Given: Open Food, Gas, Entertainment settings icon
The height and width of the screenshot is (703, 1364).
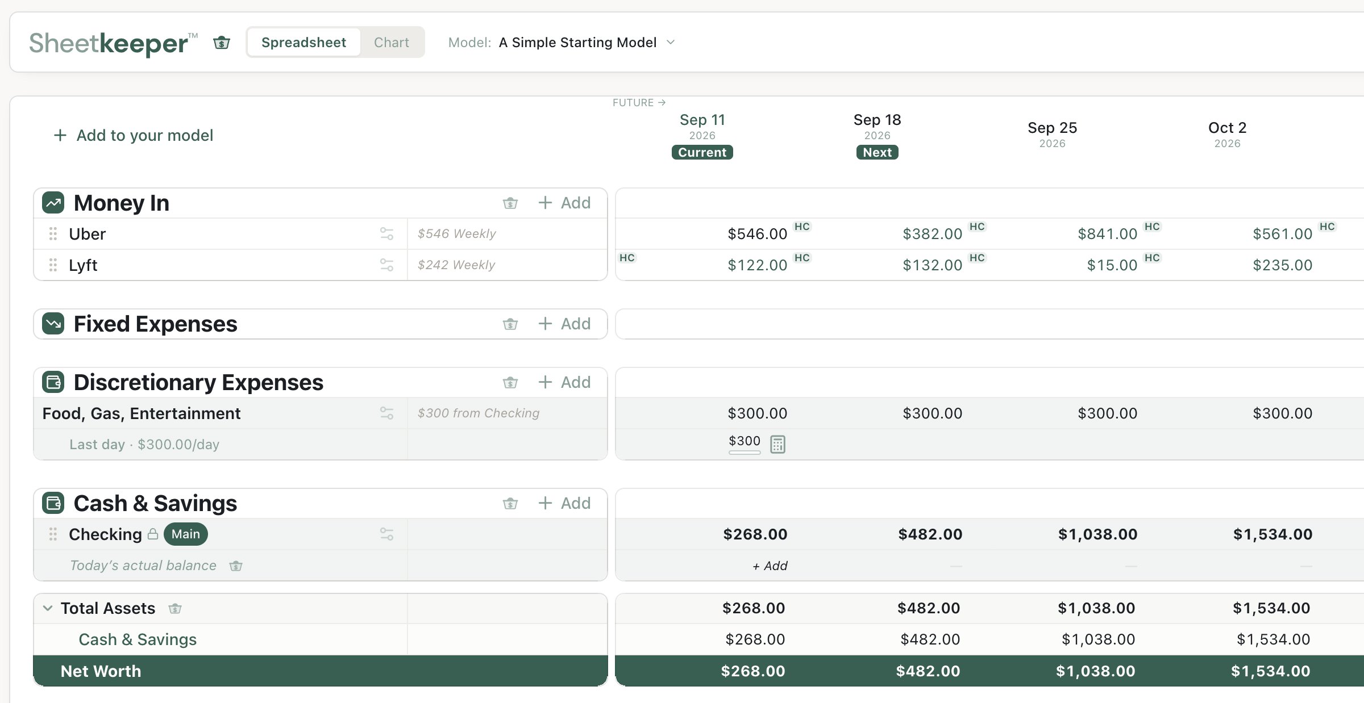Looking at the screenshot, I should tap(387, 413).
